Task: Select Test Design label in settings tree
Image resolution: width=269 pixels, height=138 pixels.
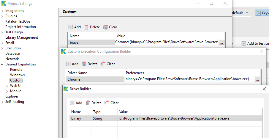Action: (14, 32)
